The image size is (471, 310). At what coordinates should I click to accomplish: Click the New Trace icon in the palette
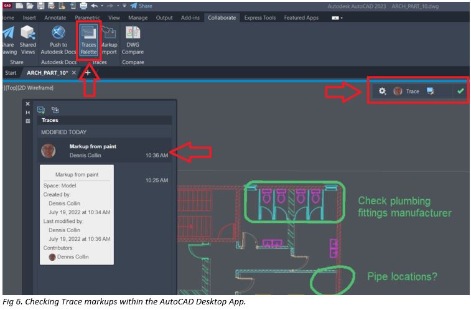[x=41, y=110]
